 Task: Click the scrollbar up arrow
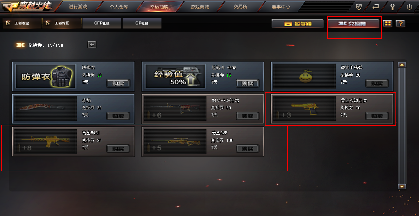[x=402, y=65]
